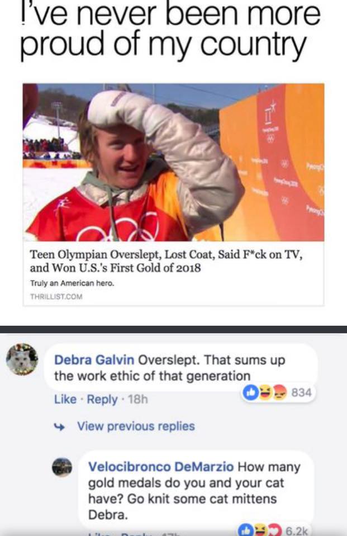The width and height of the screenshot is (347, 536).
Task: Click the THRILLIST.COM source link
Action: pyautogui.click(x=56, y=296)
